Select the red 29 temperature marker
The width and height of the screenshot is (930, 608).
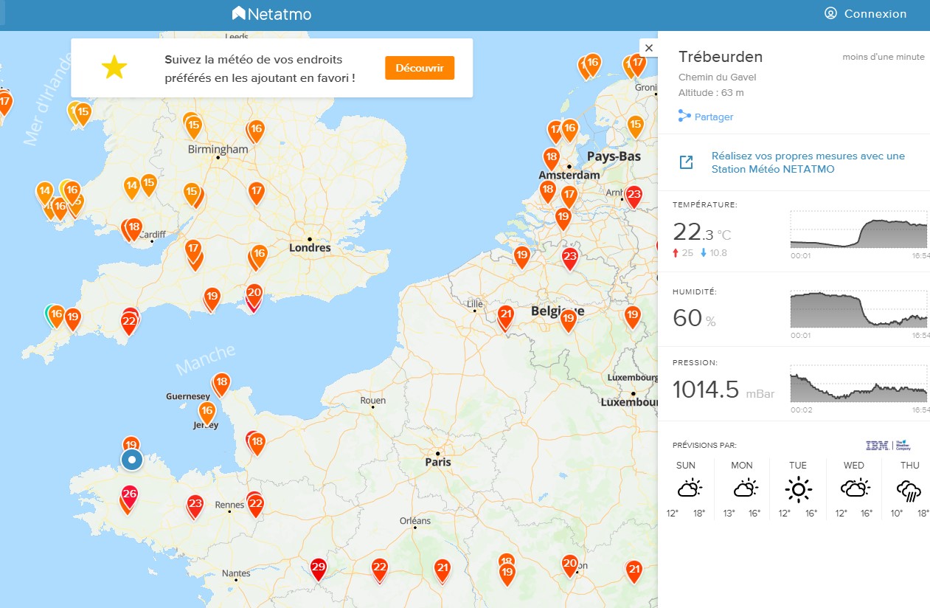point(318,567)
